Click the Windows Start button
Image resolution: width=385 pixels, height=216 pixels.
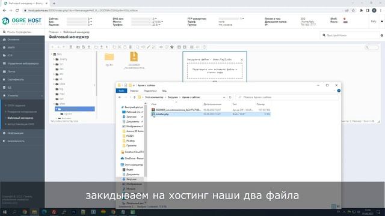pyautogui.click(x=4, y=212)
